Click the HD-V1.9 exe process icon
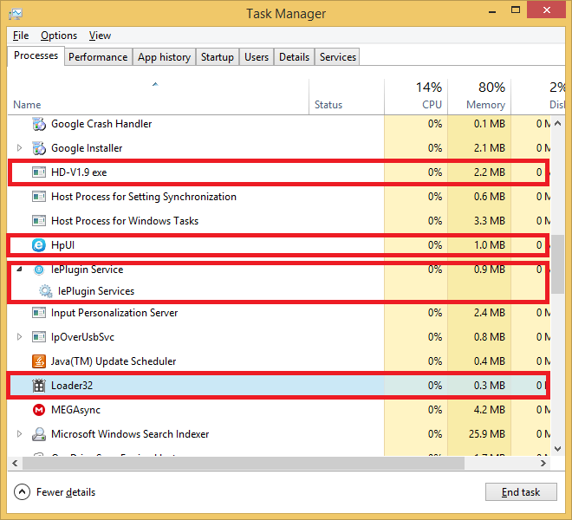Viewport: 572px width, 520px height. 39,172
